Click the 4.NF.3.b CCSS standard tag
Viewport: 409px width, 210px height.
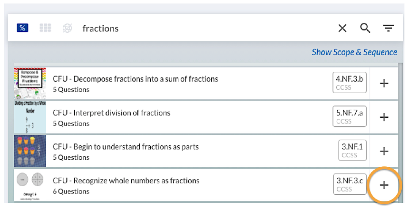[x=349, y=83]
